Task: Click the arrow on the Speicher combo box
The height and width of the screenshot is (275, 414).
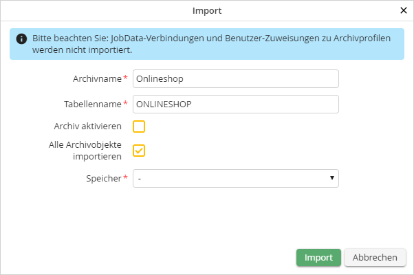Action: pyautogui.click(x=332, y=179)
